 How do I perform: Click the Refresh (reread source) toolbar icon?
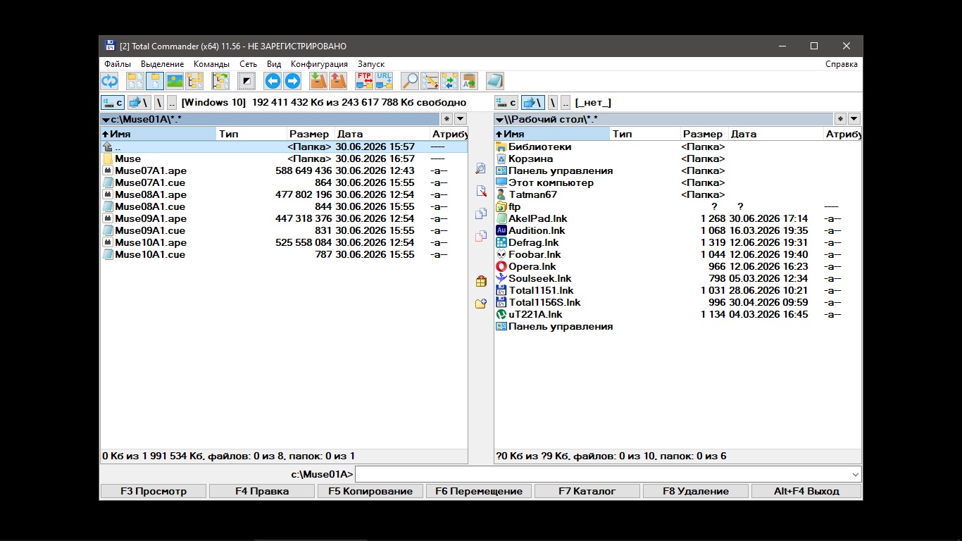coord(109,81)
